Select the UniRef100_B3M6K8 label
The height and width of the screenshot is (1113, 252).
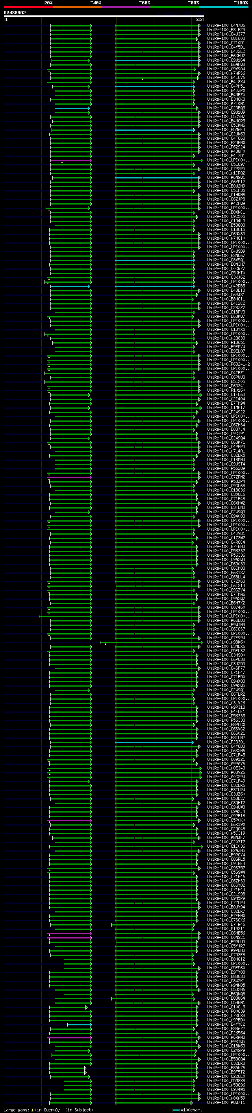[x=226, y=99]
